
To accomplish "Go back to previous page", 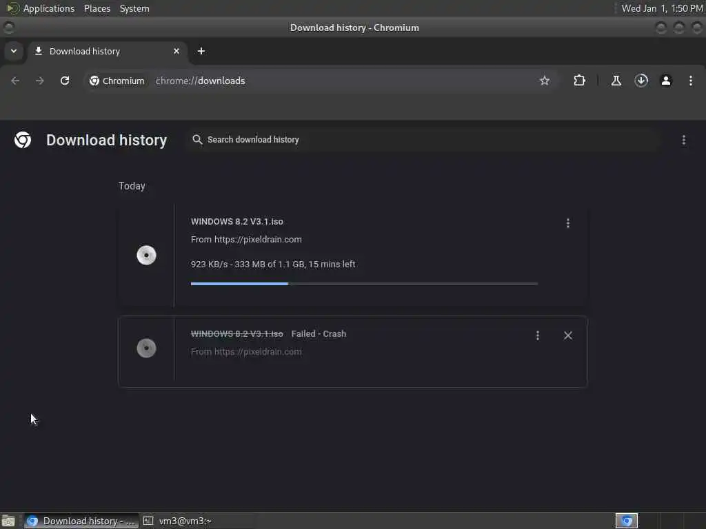I will point(15,81).
